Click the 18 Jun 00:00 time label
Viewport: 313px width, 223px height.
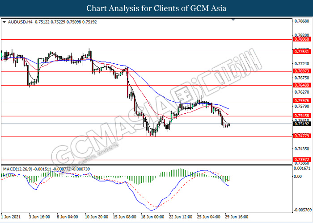click(153, 217)
